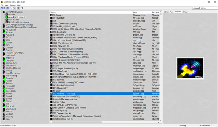Viewport: 218px width, 127px height.
Task: Click the green icon beside Lightgun folder
Action: click(x=4, y=60)
